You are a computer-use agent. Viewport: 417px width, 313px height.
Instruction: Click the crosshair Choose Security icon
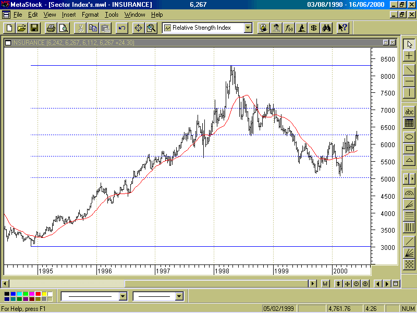point(138,28)
